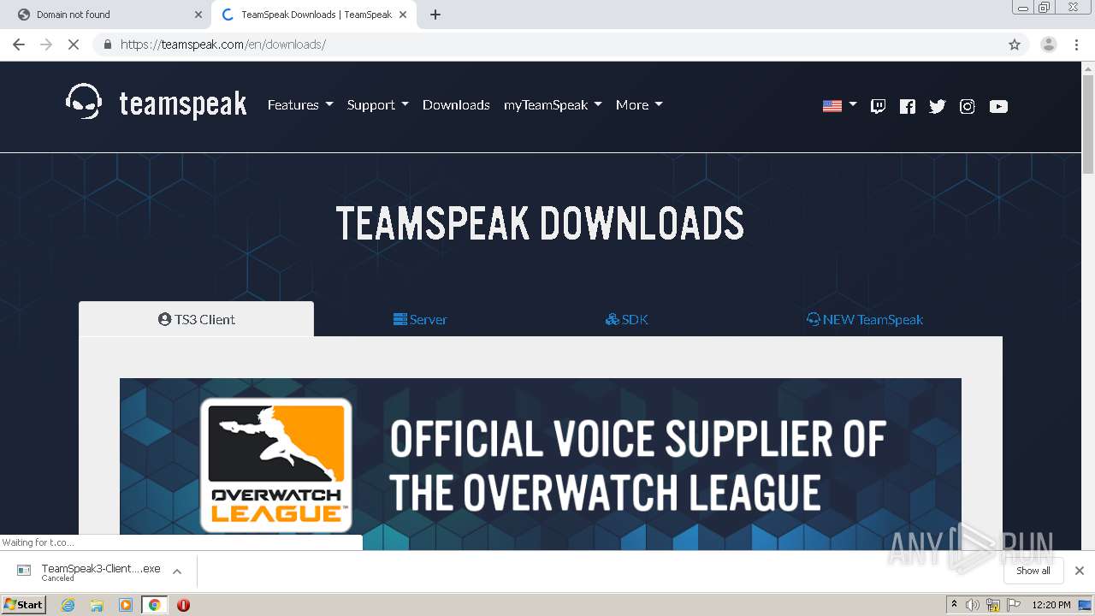Select the TS3 Client tab

coord(197,319)
